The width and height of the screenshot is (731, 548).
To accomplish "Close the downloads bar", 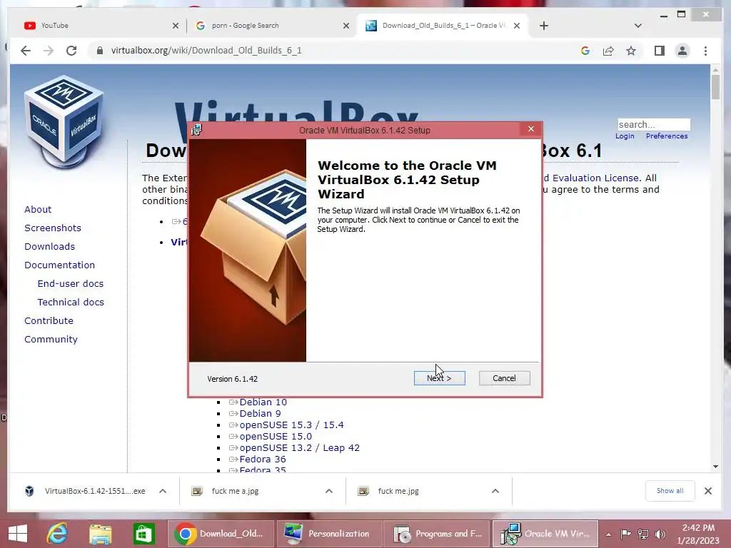I will pos(707,491).
